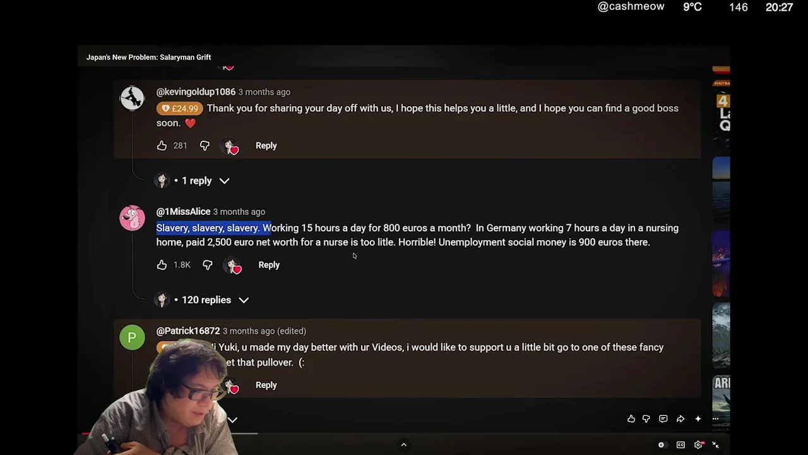Dislike the video using the overlay thumbs-down icon
Image resolution: width=808 pixels, height=455 pixels.
(x=646, y=419)
